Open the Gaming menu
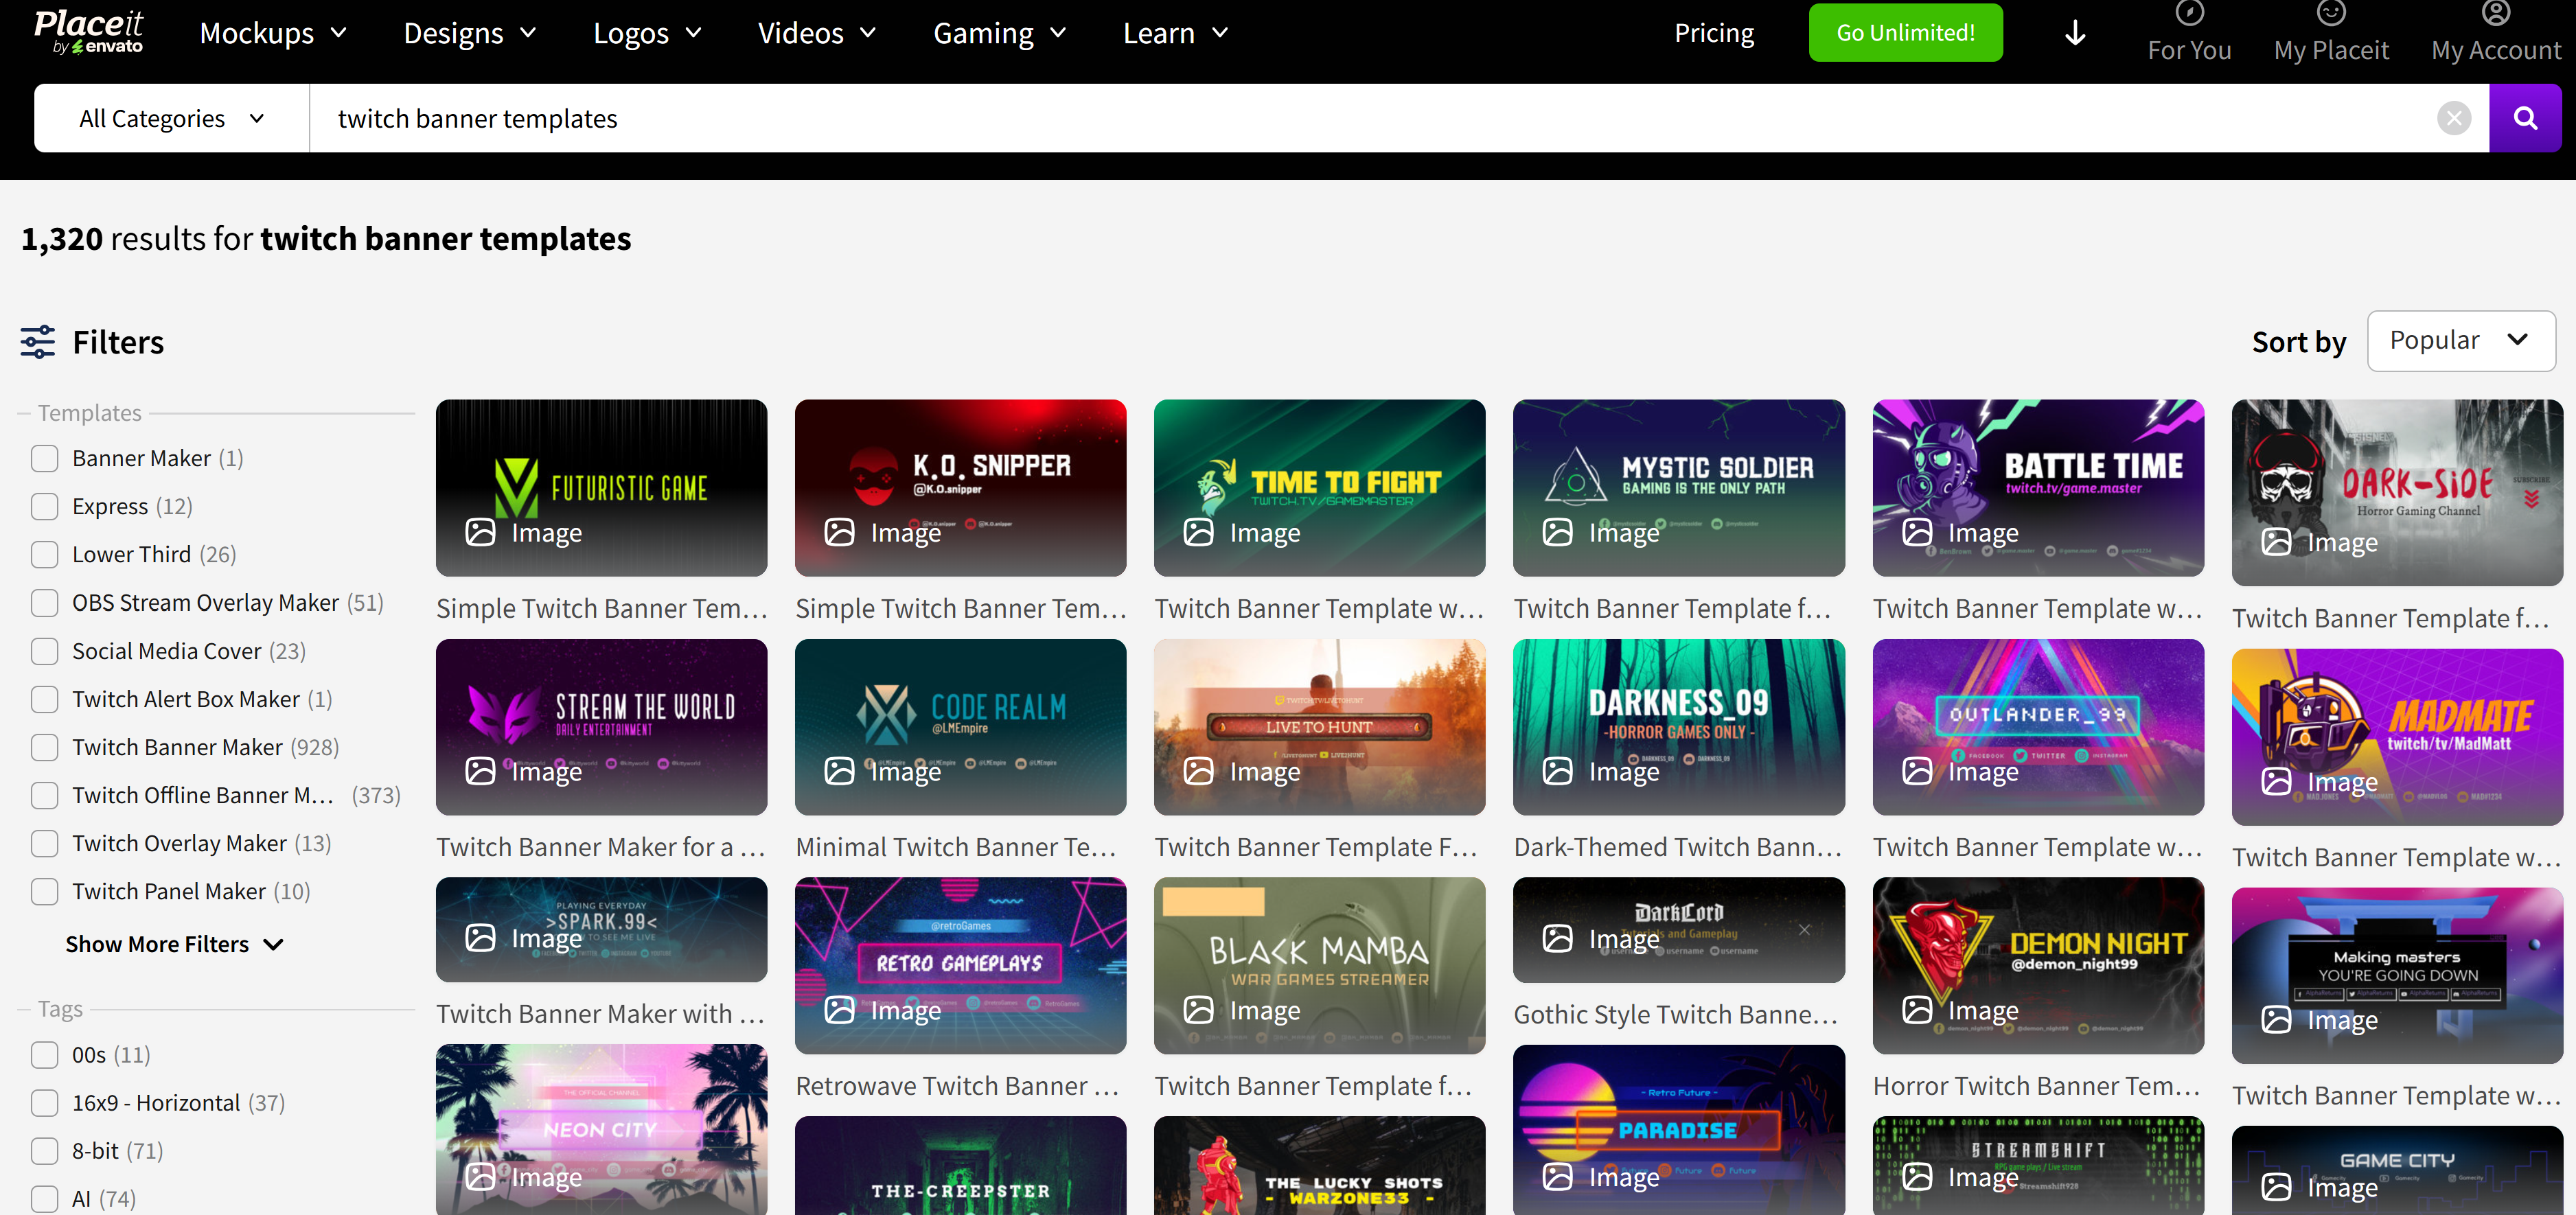This screenshot has width=2576, height=1215. tap(999, 32)
